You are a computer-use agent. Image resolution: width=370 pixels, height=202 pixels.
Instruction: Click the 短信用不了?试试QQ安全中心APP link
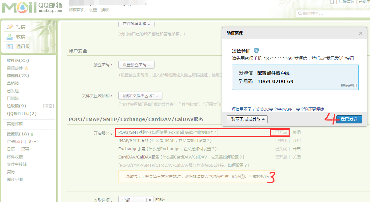point(277,109)
